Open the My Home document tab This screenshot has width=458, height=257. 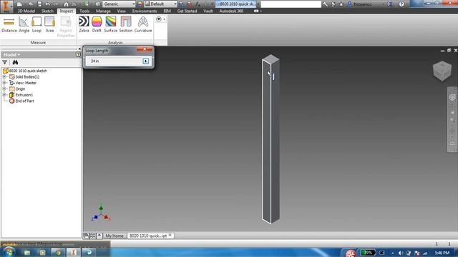click(x=114, y=236)
